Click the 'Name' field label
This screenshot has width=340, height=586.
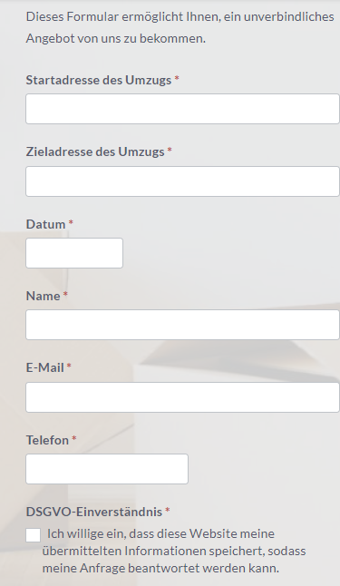tap(43, 296)
